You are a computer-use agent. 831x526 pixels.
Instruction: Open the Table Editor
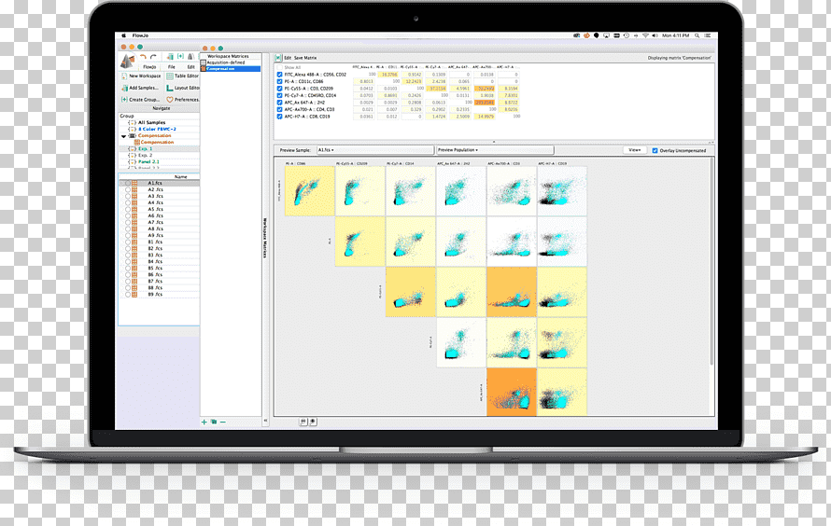pyautogui.click(x=183, y=76)
